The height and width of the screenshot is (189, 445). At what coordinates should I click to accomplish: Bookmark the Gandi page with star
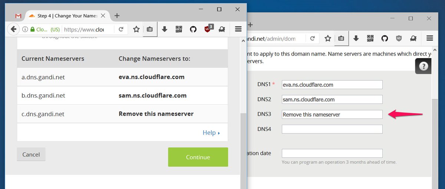tap(328, 38)
